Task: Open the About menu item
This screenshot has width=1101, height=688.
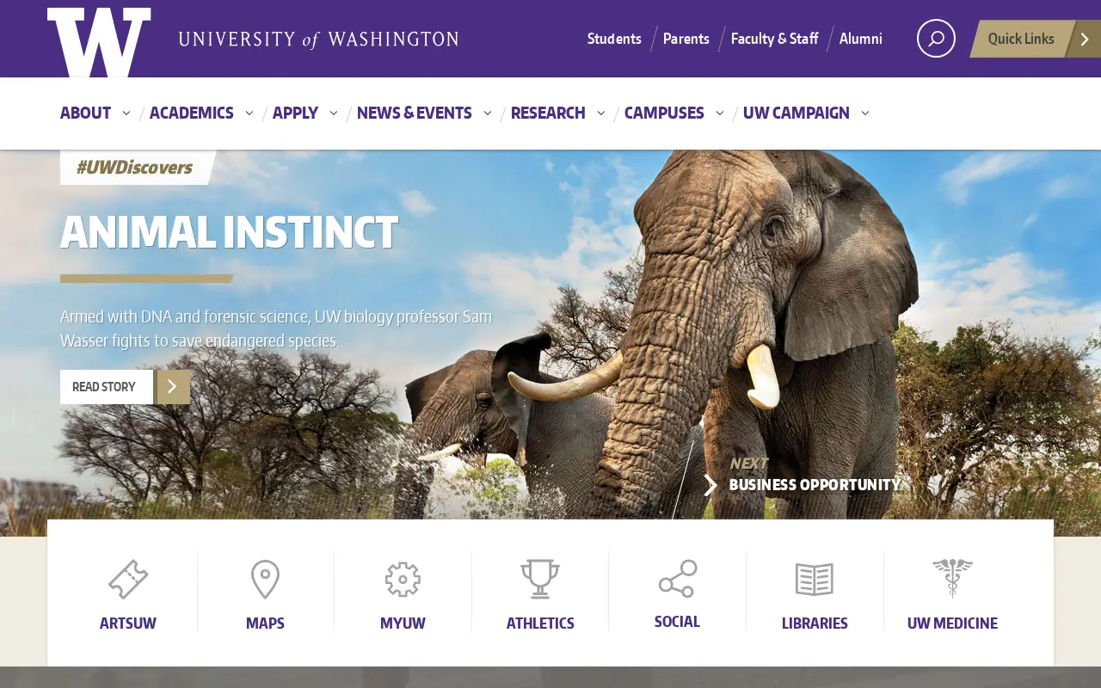Action: pos(85,113)
